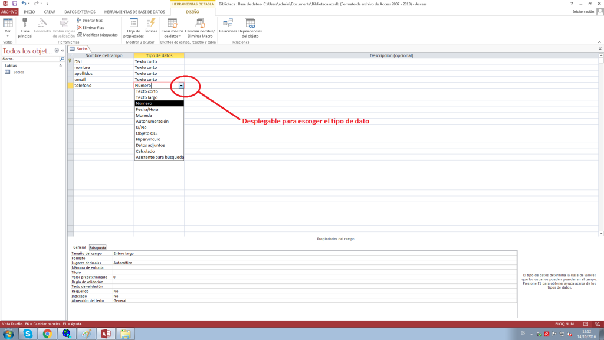The image size is (604, 340).
Task: Switch to the Búsqueda properties tab
Action: click(98, 247)
